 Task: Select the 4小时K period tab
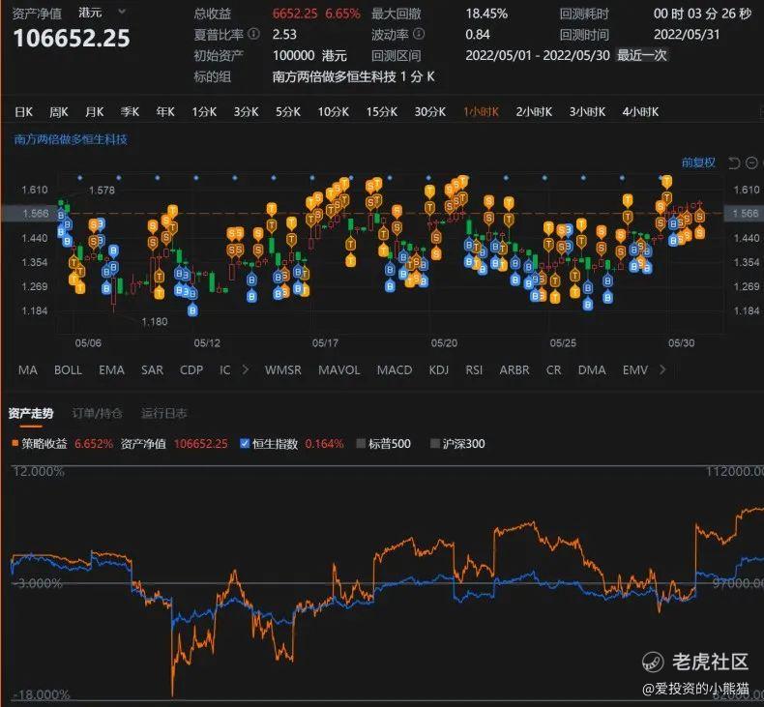tap(640, 112)
